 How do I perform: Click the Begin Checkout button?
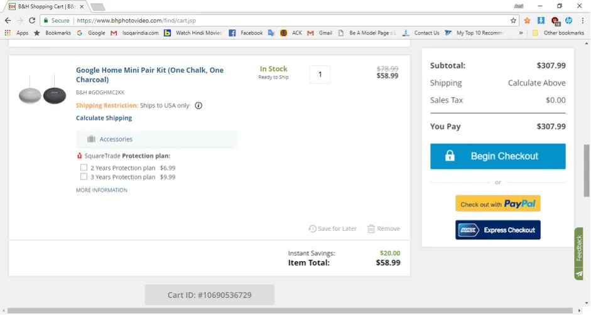click(x=497, y=156)
